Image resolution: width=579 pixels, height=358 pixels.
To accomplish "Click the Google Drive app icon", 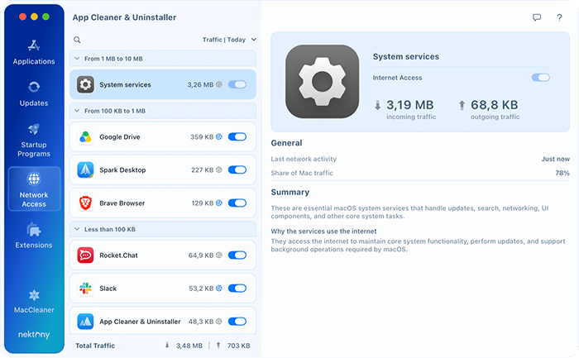I will (x=85, y=137).
